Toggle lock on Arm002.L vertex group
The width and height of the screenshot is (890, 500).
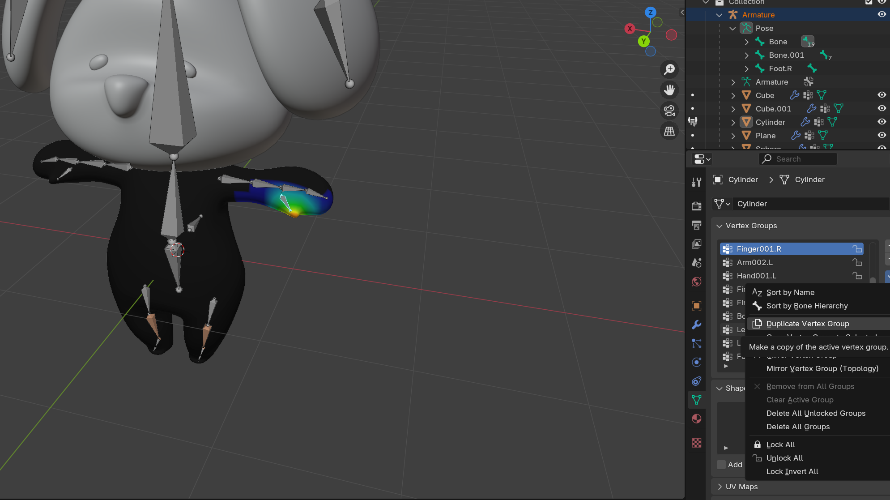(x=857, y=262)
